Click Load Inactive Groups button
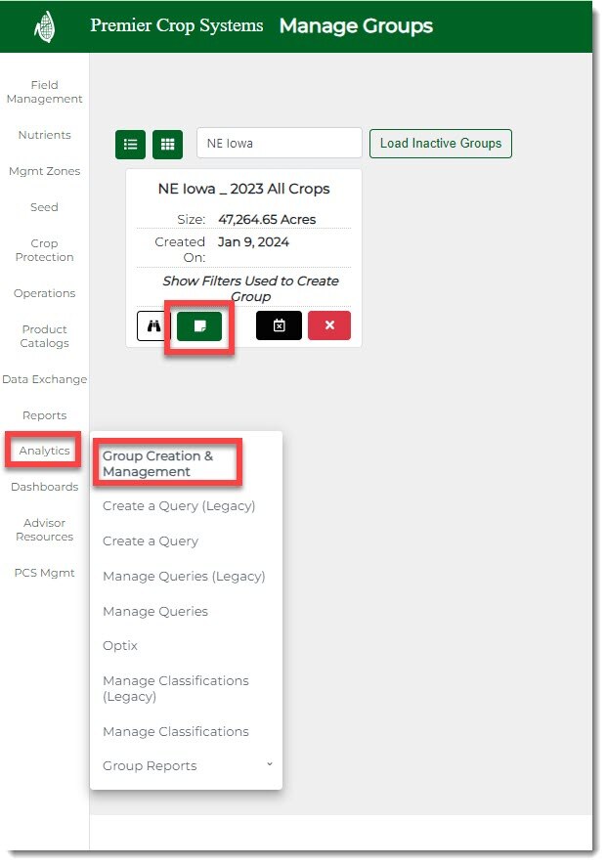The height and width of the screenshot is (865, 607). [x=440, y=144]
